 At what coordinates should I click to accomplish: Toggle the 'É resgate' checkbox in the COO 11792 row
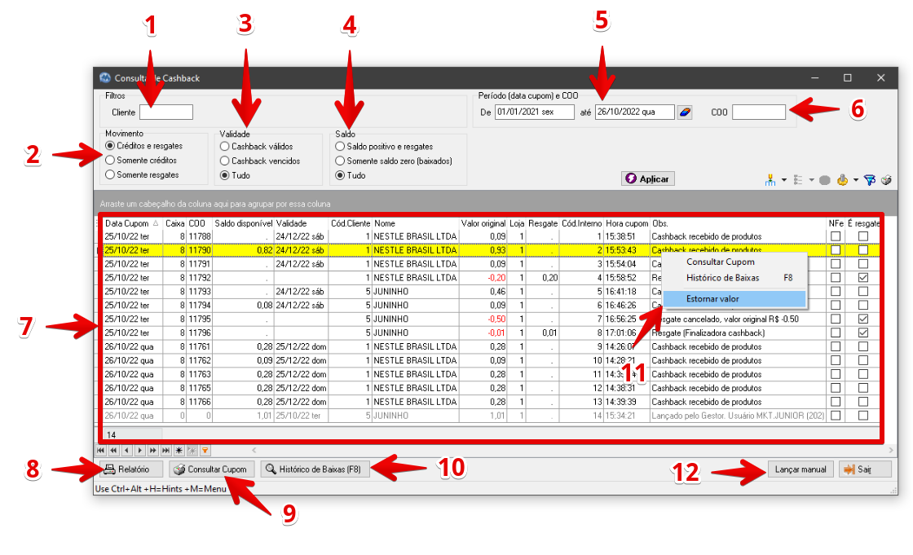(x=863, y=278)
